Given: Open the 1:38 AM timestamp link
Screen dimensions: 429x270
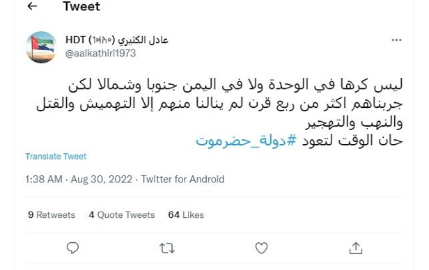Looking at the screenshot, I should (x=44, y=180).
